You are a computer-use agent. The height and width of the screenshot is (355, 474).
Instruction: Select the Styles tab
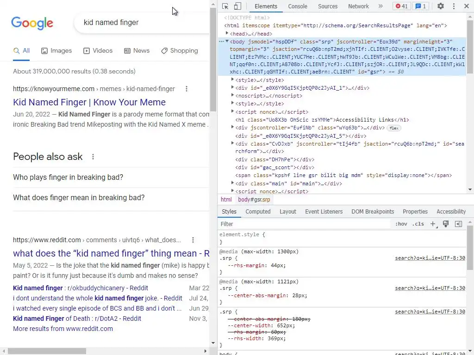[229, 212]
